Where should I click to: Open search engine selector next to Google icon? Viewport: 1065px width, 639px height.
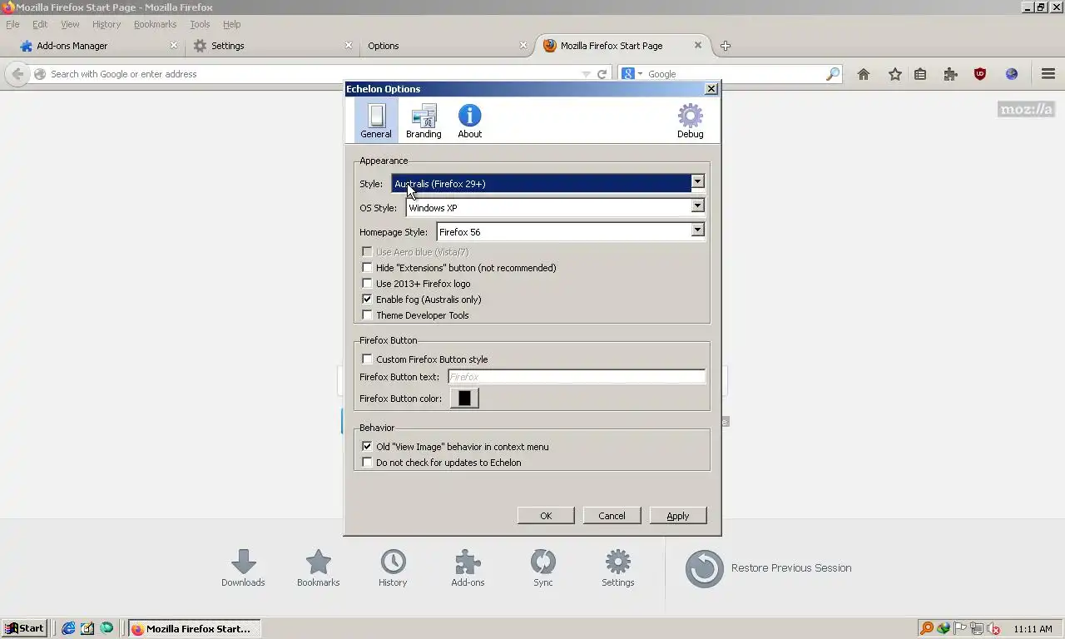[x=640, y=74]
